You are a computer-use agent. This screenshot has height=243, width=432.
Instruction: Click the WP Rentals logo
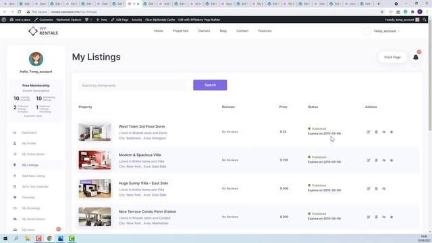coord(43,31)
